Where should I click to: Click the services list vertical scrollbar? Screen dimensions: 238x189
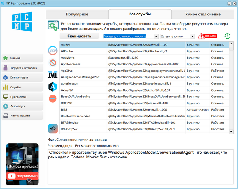coord(232,87)
